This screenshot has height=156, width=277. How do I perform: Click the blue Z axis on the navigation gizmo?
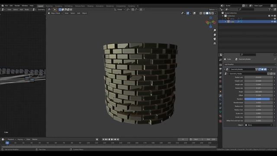pyautogui.click(x=211, y=27)
